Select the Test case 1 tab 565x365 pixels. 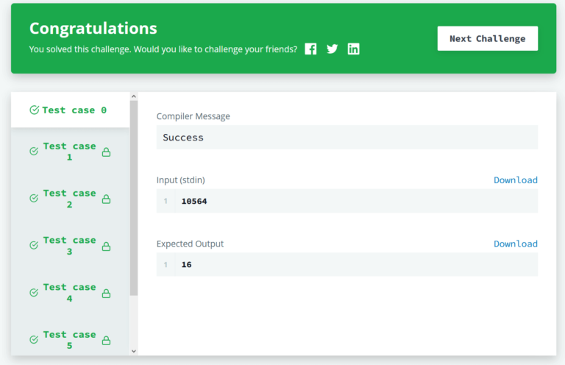[71, 152]
